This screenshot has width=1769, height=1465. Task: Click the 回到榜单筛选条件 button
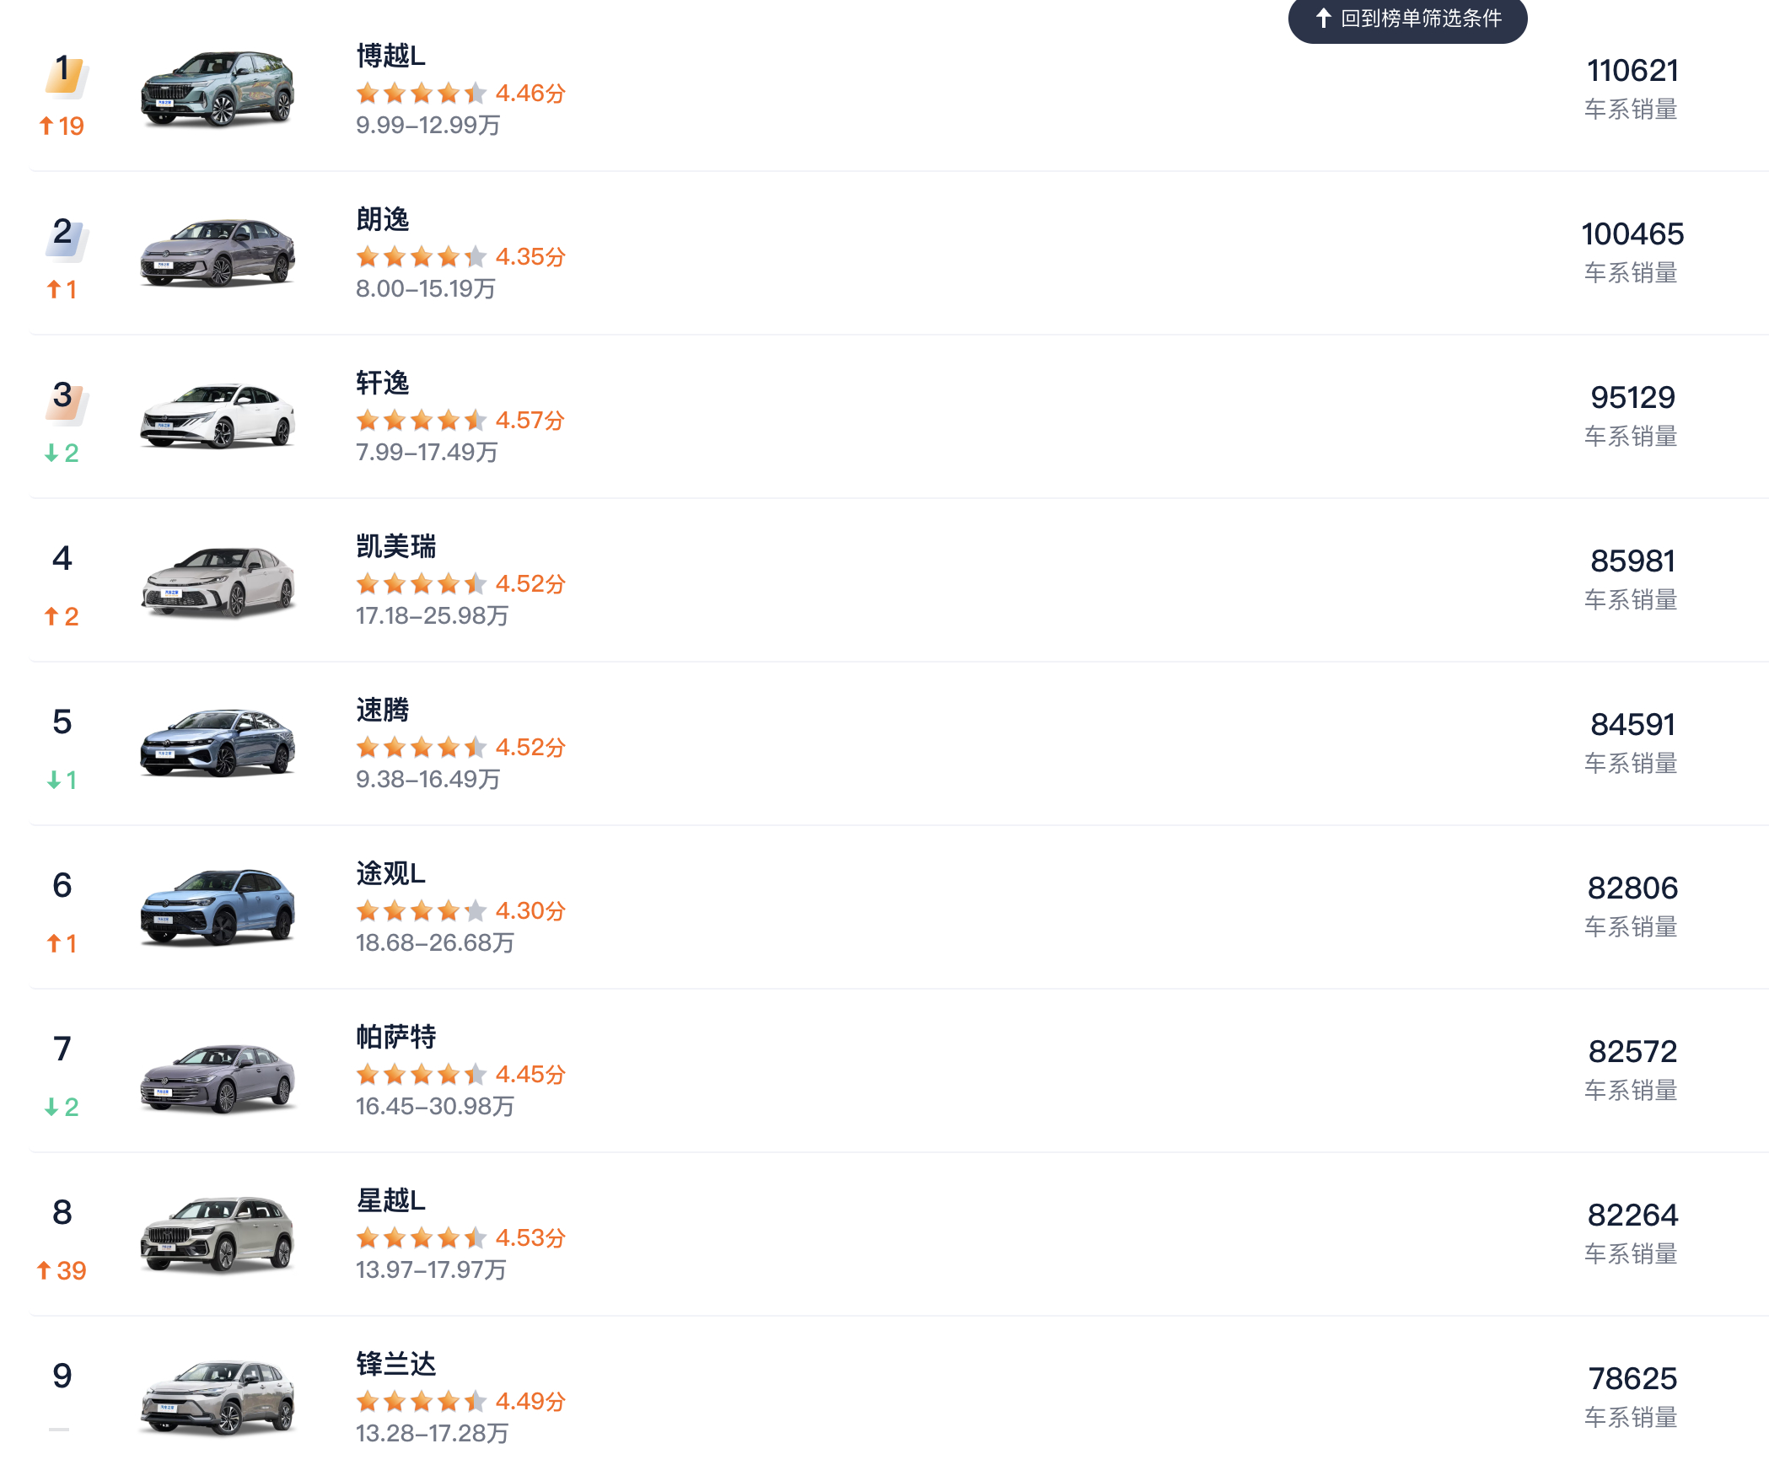[x=1407, y=19]
